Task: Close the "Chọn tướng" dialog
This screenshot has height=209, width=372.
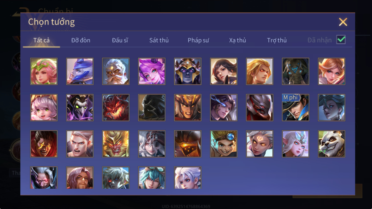Action: 343,22
